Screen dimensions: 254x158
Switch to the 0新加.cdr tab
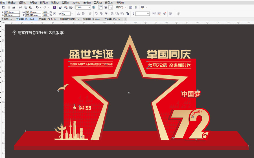(x=7, y=19)
